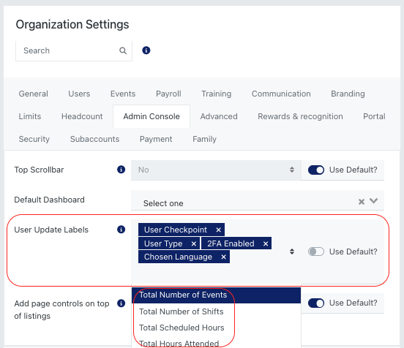Open info icon for Add page controls
Screen dimensions: 404x348
[121, 303]
